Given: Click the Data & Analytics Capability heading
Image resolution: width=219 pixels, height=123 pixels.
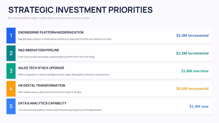Looking at the screenshot, I should pyautogui.click(x=42, y=103).
